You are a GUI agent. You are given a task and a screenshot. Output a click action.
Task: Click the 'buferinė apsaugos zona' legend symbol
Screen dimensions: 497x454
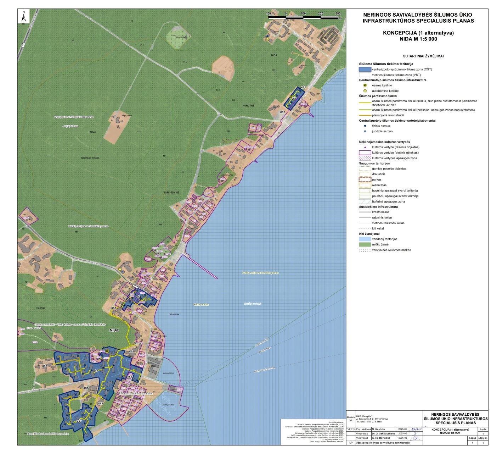pyautogui.click(x=365, y=201)
